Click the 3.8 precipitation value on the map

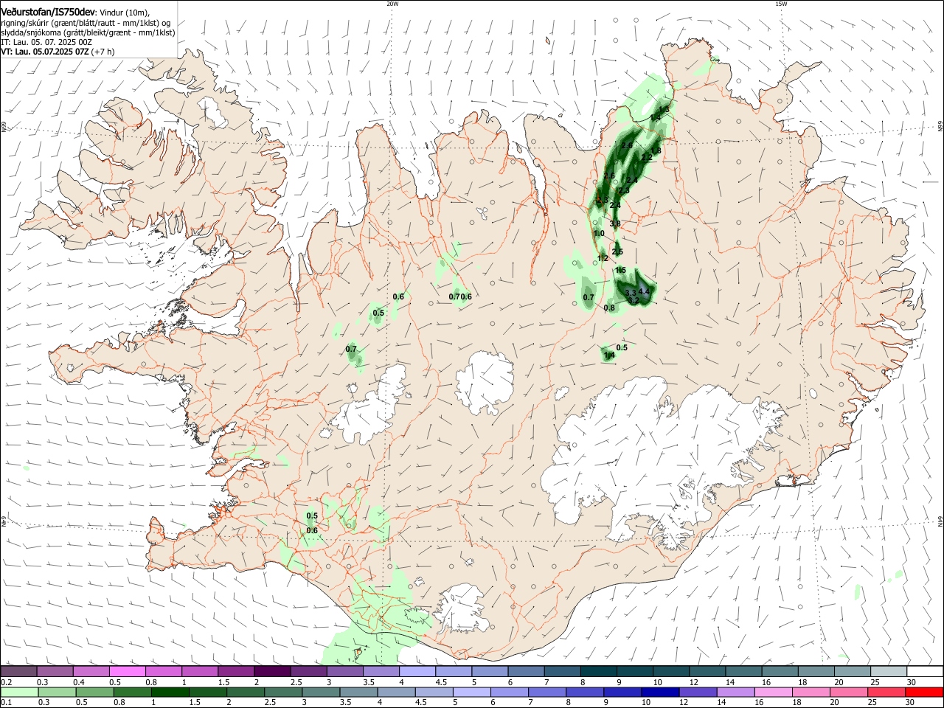[x=615, y=223]
